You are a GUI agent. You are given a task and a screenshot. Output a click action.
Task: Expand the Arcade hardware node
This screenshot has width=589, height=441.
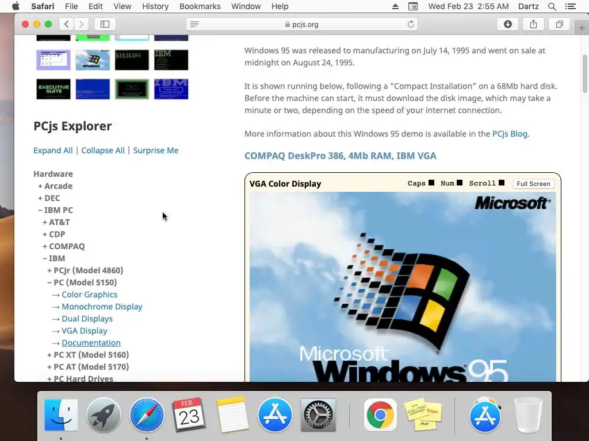(x=55, y=186)
